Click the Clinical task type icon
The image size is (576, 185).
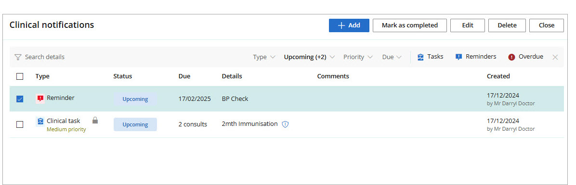click(40, 121)
